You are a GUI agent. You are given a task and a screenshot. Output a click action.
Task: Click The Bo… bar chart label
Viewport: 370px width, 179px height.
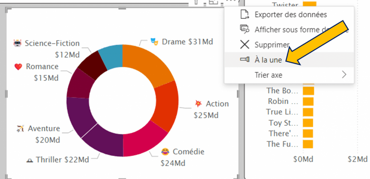click(283, 91)
